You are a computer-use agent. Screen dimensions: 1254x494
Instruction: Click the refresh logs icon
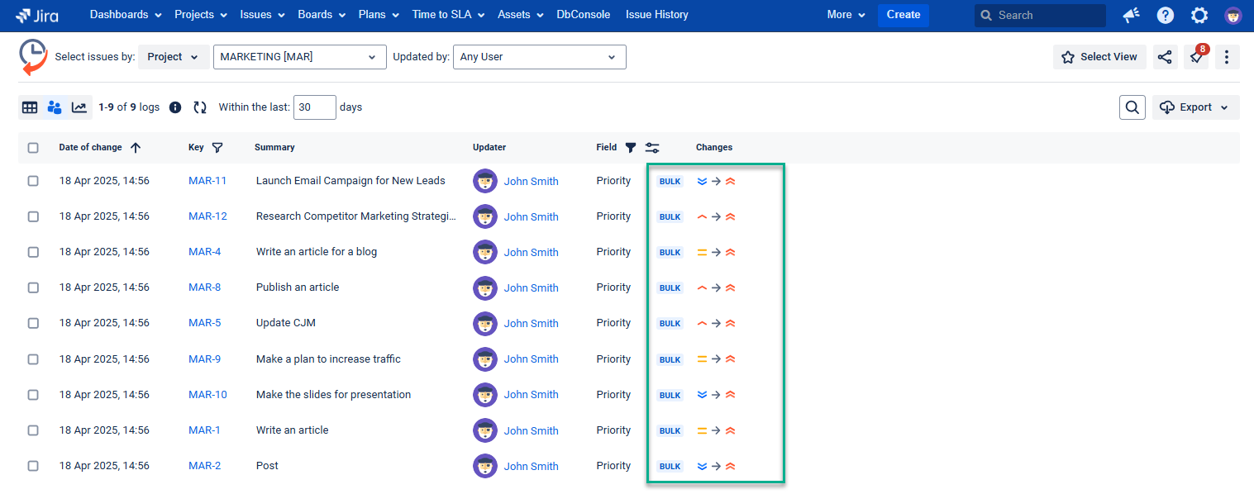point(200,107)
